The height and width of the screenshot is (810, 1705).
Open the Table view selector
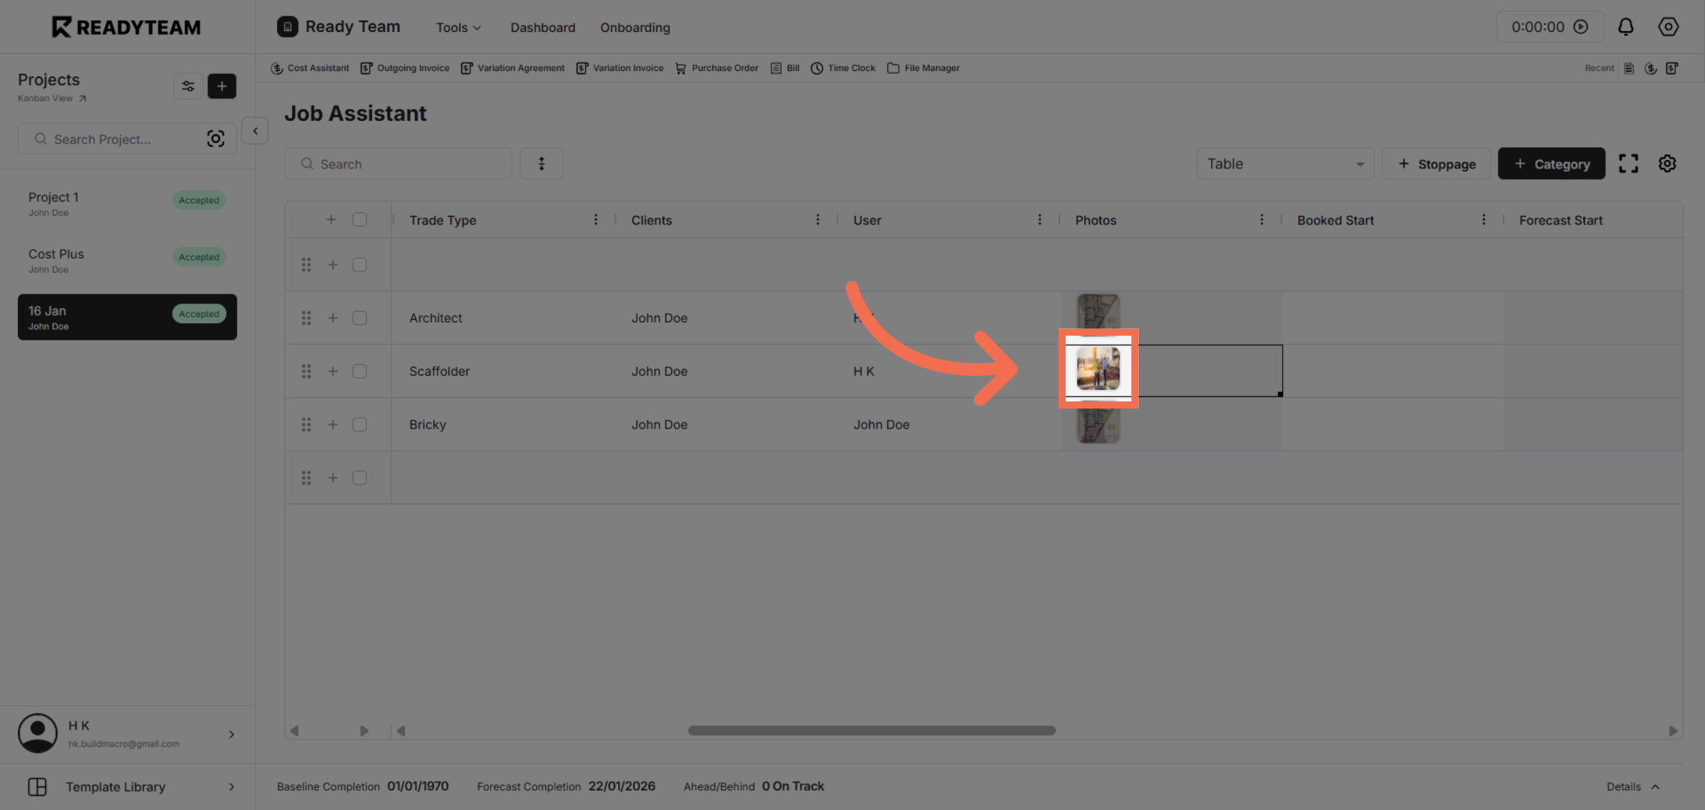coord(1284,163)
